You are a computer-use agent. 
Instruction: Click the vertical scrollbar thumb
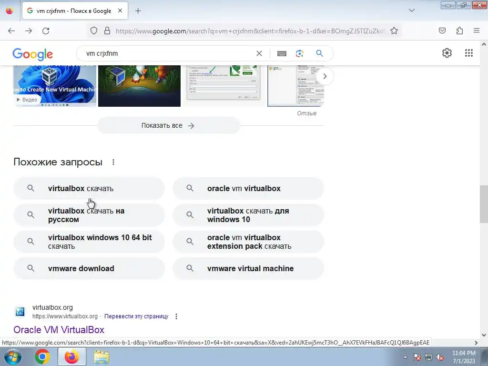(x=484, y=204)
